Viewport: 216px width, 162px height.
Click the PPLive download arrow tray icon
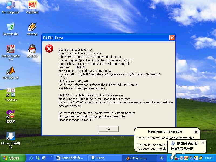coord(171,158)
